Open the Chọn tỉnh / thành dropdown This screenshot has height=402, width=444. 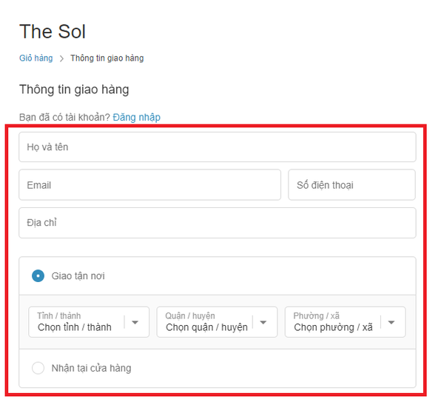[89, 322]
